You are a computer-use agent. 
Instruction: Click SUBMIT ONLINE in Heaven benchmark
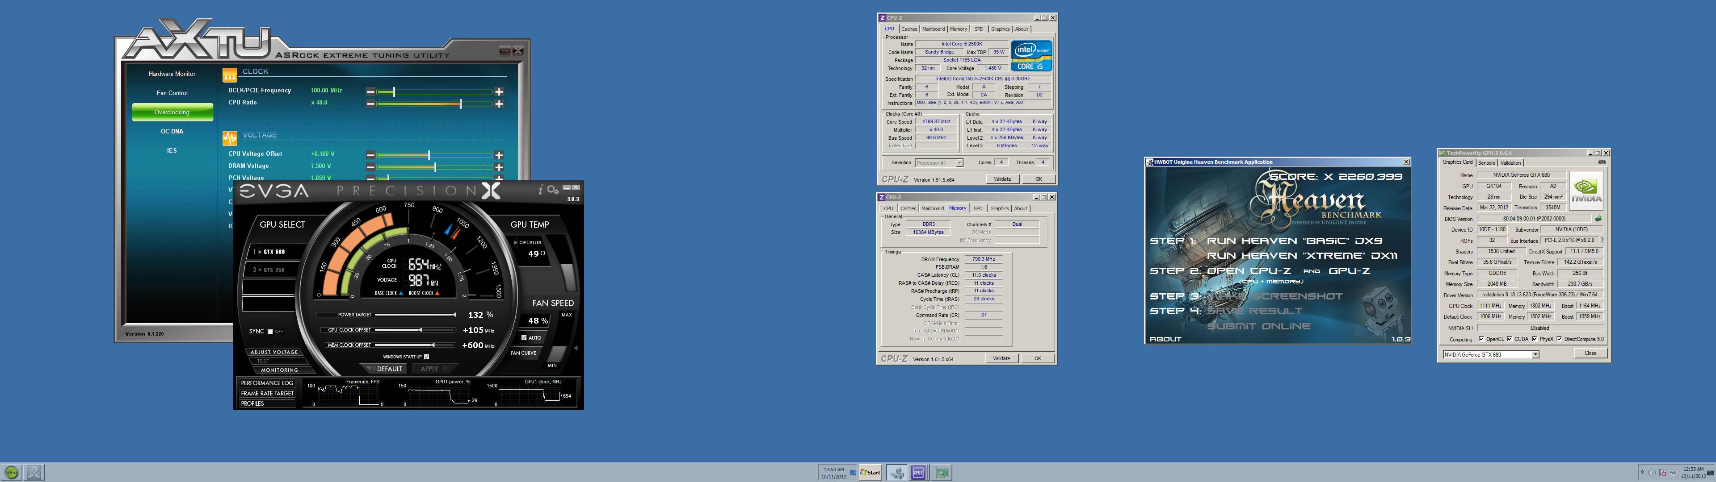(1258, 326)
